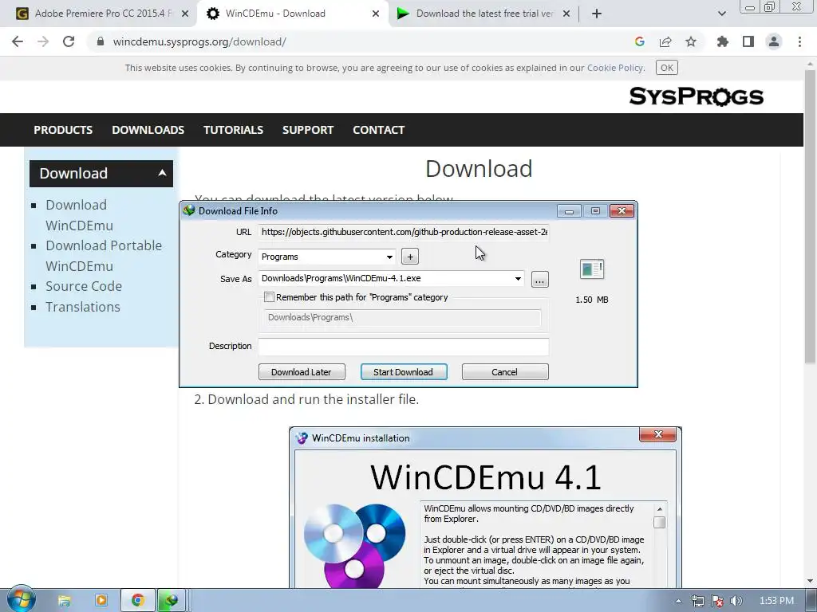Open the Chrome profile avatar
Image resolution: width=817 pixels, height=612 pixels.
tap(774, 41)
